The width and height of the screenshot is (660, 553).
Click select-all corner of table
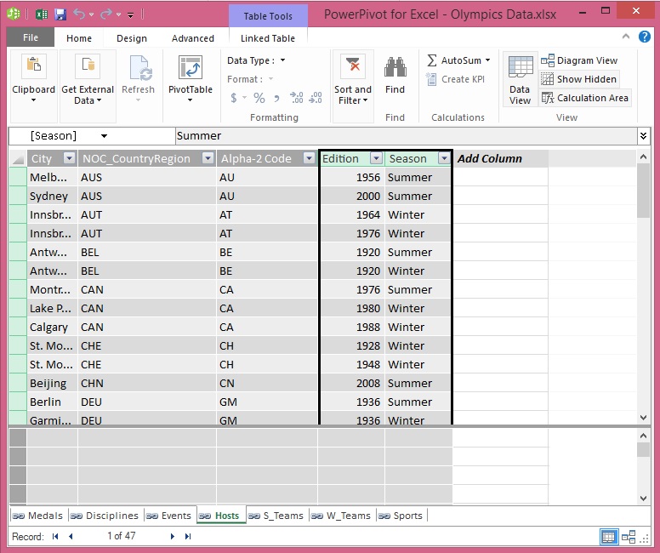tap(18, 159)
